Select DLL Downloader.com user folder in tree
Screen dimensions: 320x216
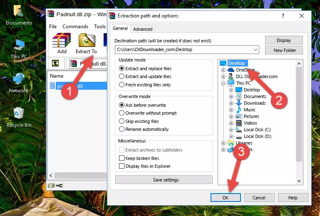(x=256, y=76)
